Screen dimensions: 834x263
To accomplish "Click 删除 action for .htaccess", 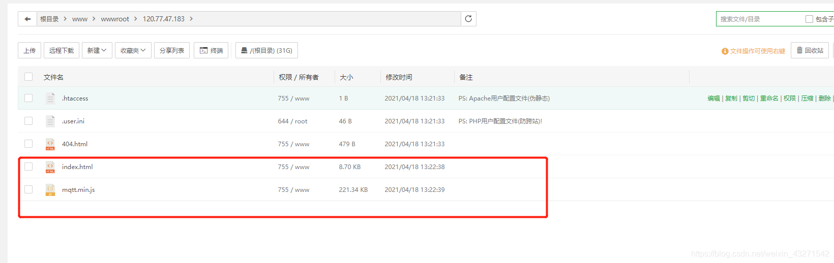I will pyautogui.click(x=825, y=98).
